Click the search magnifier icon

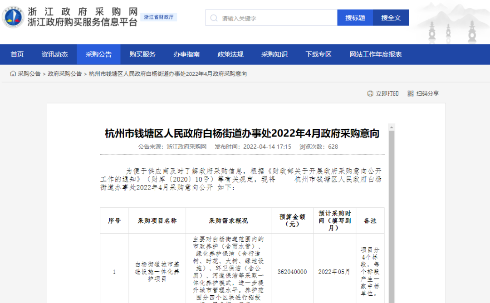pos(214,18)
